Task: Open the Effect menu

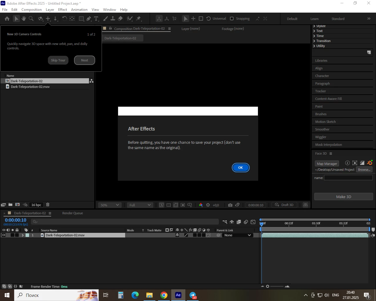Action: [x=63, y=10]
